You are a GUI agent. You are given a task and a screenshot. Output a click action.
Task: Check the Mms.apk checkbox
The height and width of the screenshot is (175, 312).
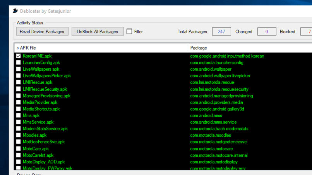coord(18,116)
